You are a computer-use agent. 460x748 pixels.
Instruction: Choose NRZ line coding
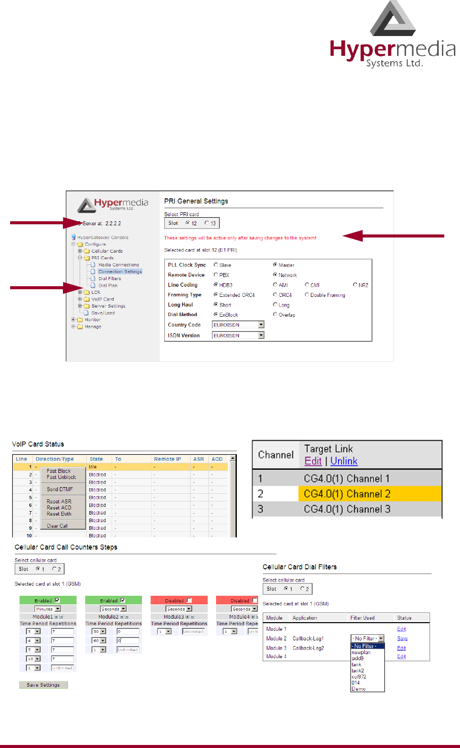355,285
